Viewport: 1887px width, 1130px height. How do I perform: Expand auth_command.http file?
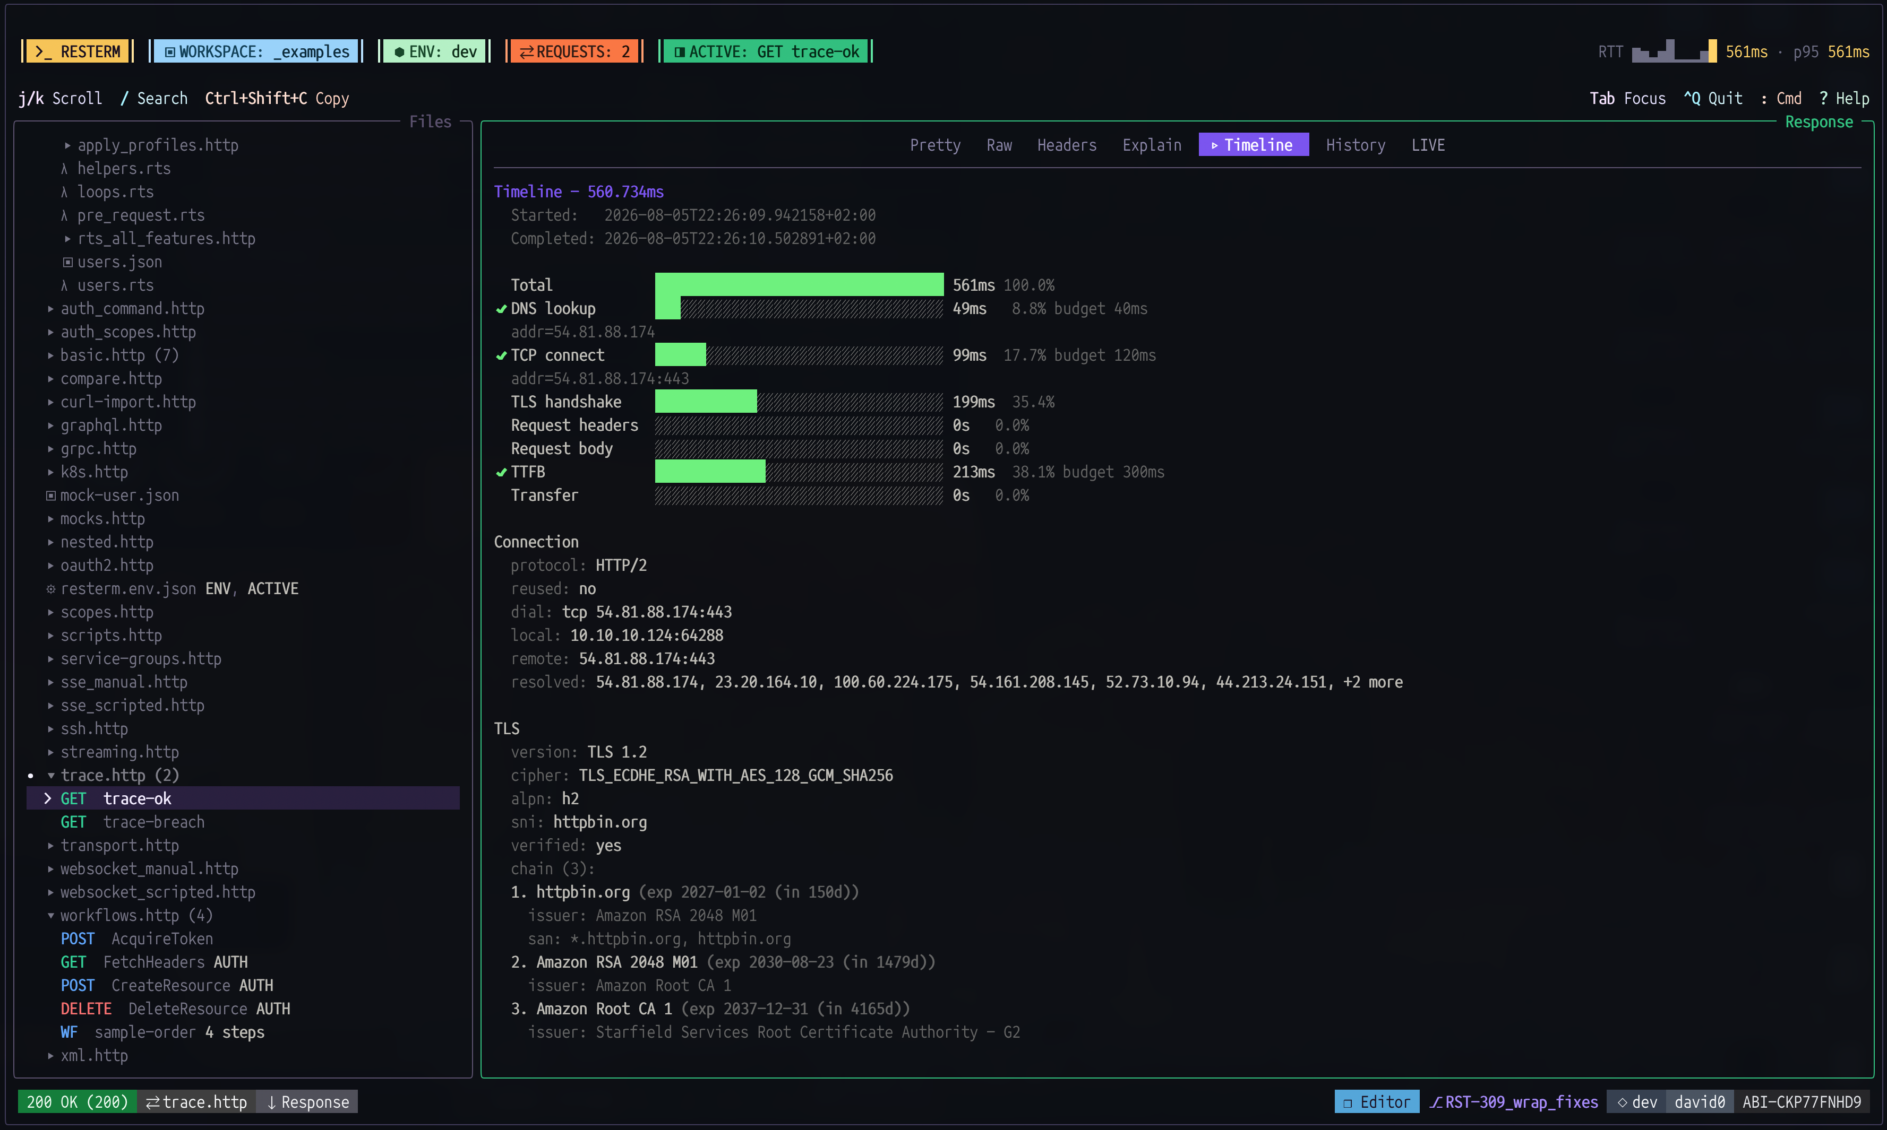[50, 308]
